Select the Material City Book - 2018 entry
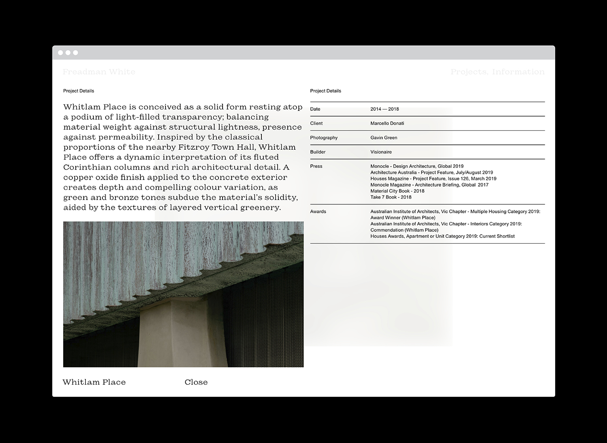607x443 pixels. coord(397,191)
